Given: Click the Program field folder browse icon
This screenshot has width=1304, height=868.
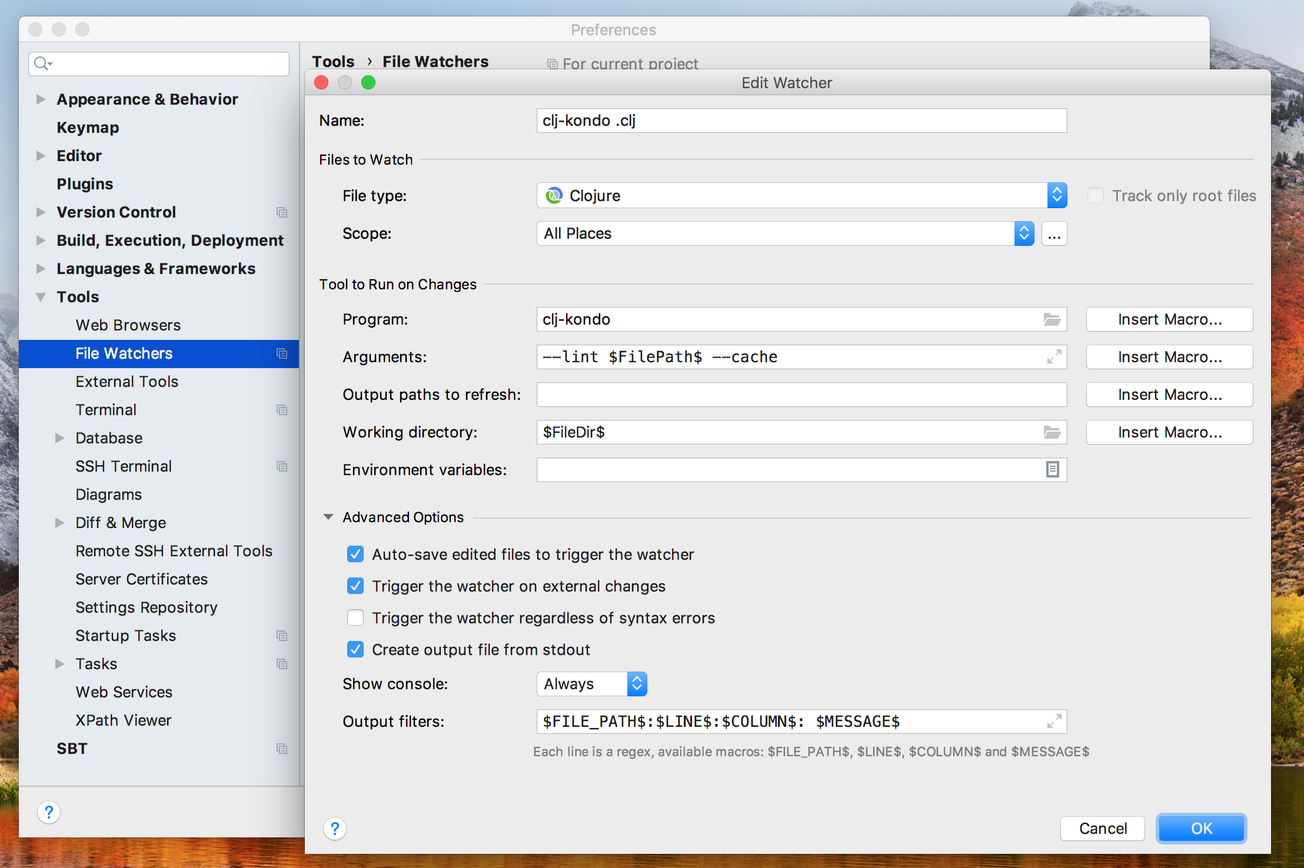Looking at the screenshot, I should [x=1052, y=319].
